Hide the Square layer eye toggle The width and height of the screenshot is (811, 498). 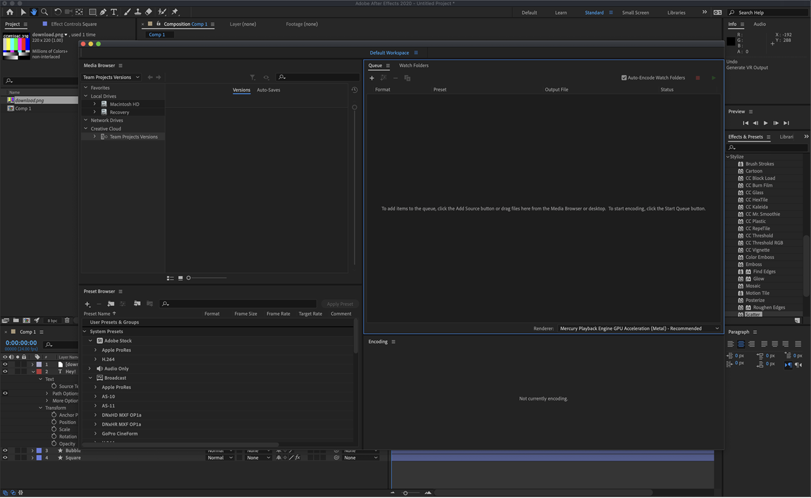point(5,458)
